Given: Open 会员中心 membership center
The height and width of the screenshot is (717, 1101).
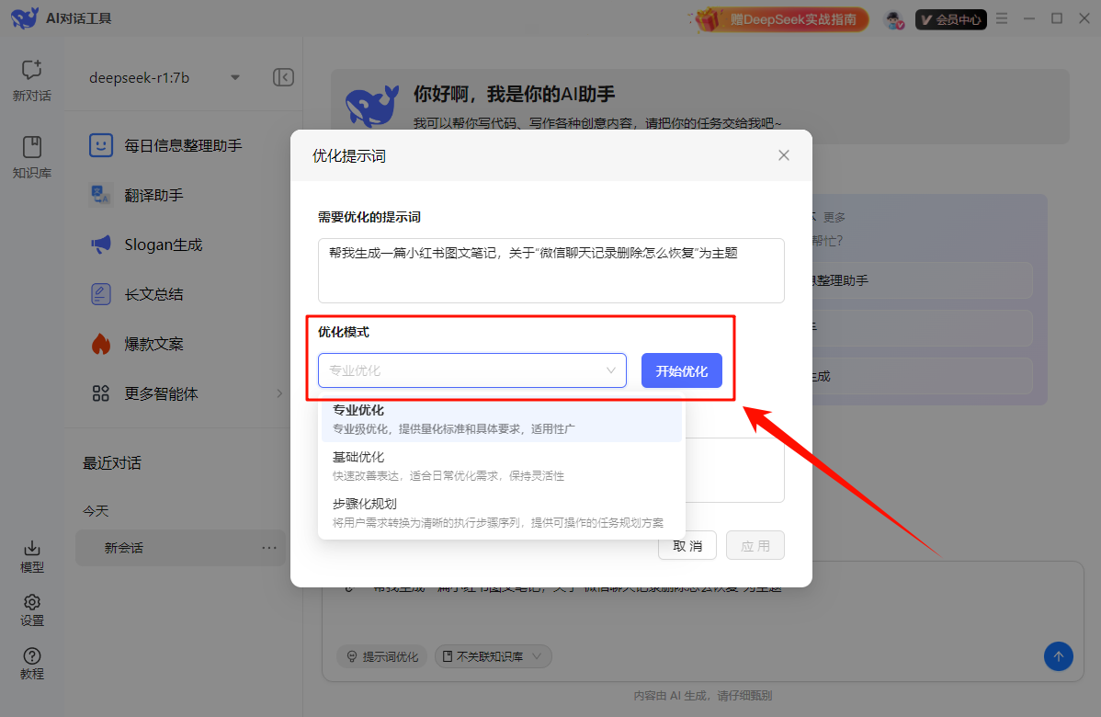Looking at the screenshot, I should [x=950, y=17].
